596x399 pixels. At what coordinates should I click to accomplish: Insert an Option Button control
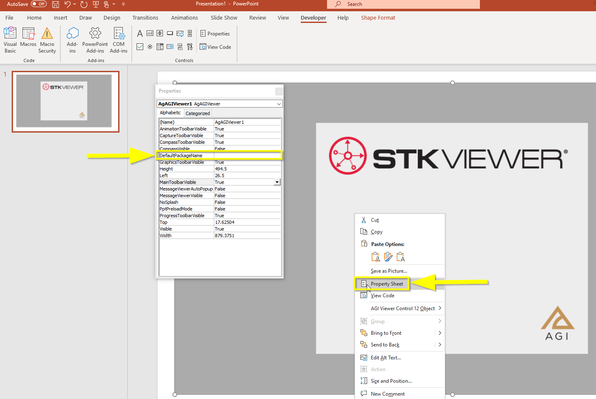[150, 47]
